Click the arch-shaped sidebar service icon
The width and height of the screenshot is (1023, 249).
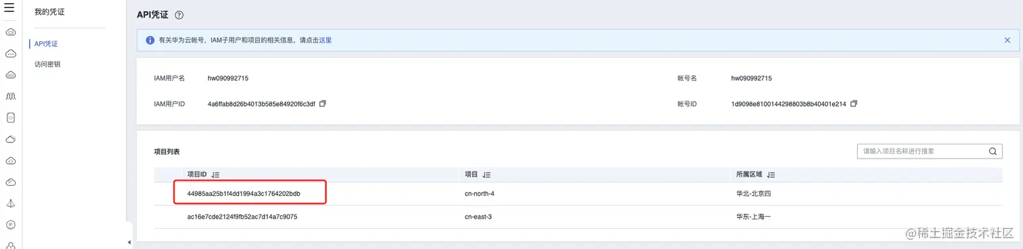(x=10, y=96)
